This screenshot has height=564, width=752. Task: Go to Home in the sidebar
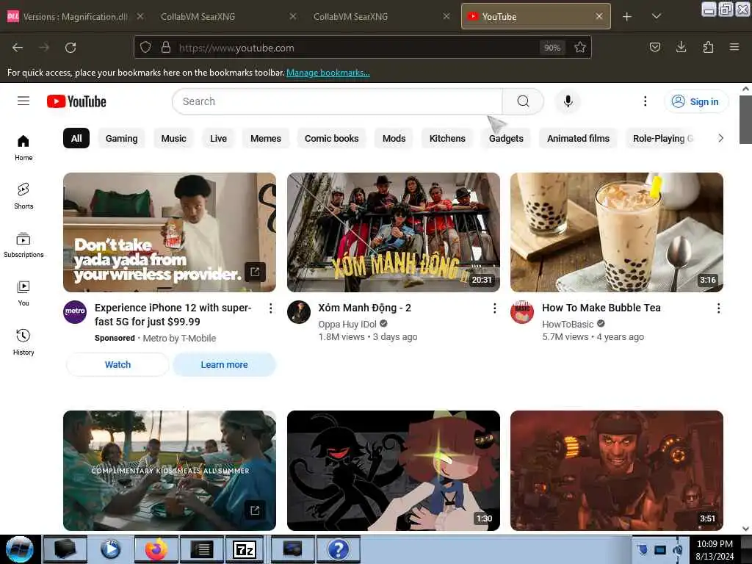(23, 148)
